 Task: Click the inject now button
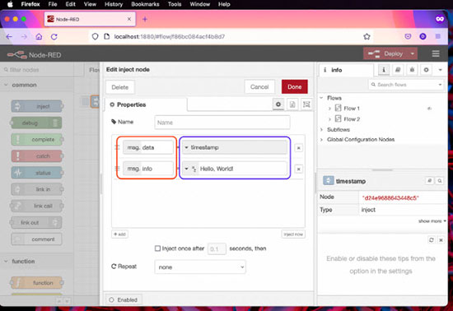coord(293,234)
